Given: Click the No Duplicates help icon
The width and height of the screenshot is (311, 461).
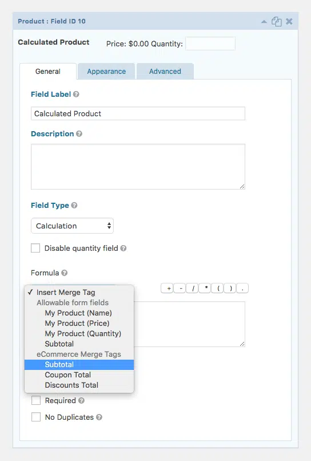Looking at the screenshot, I should coord(99,417).
